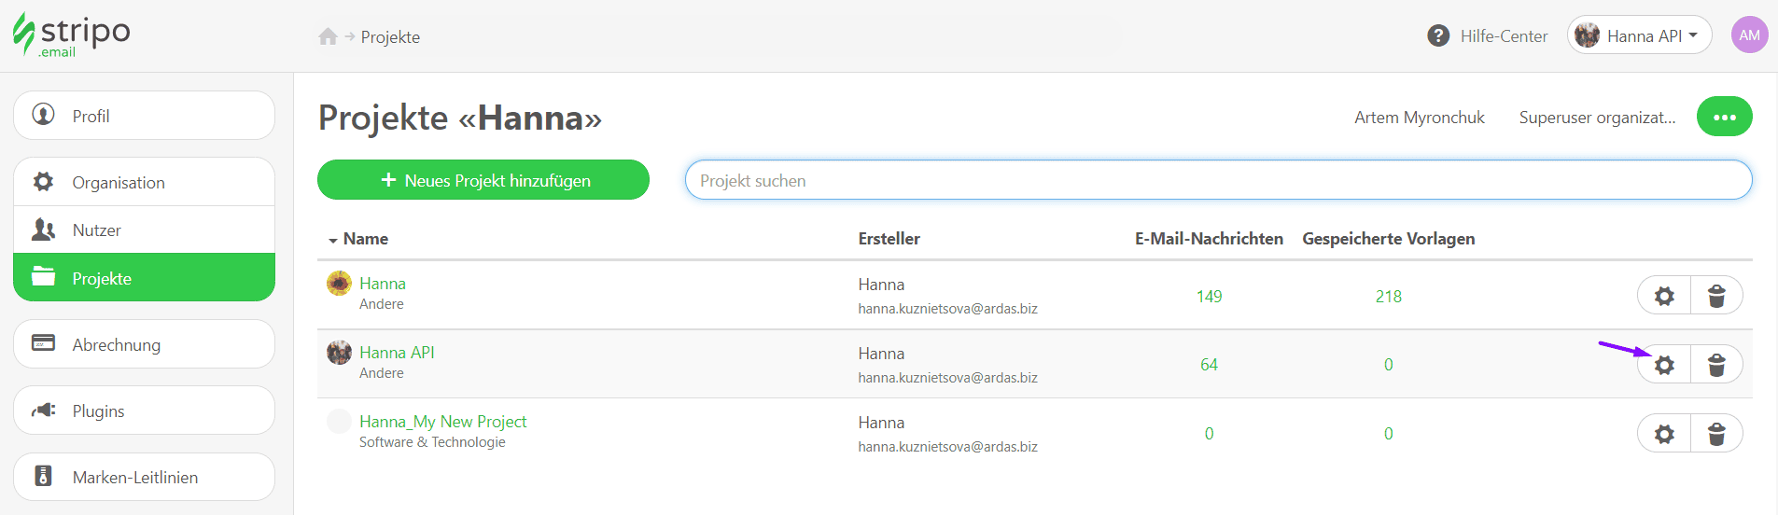Open Plugins section
The height and width of the screenshot is (515, 1778).
point(144,411)
